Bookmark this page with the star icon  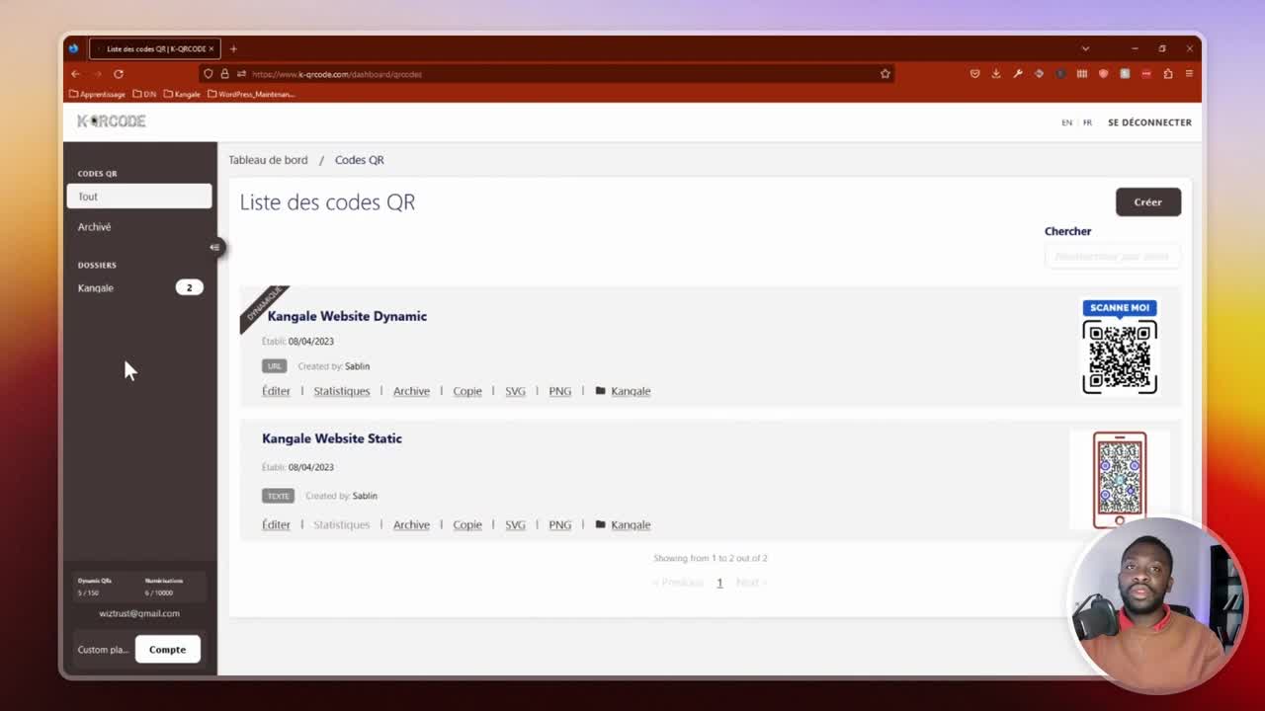click(x=885, y=74)
